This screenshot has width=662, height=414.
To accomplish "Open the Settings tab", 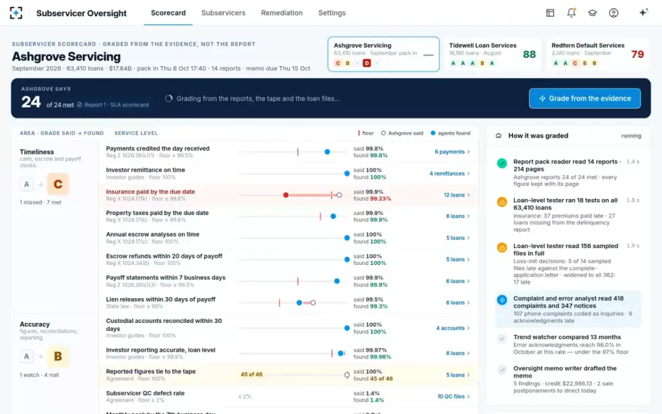I will pos(332,13).
